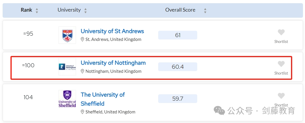Open University of Nottingham link
The height and width of the screenshot is (123, 305).
tap(113, 63)
